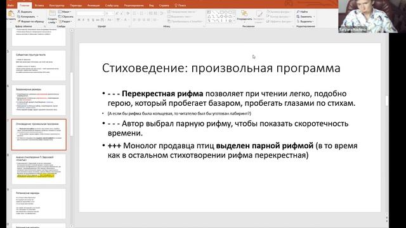Click Align Text (Выровнять текст)
The width and height of the screenshot is (406, 228).
coord(180,16)
